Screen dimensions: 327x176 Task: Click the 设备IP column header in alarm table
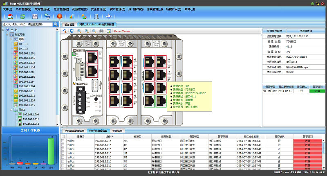(x=109, y=137)
